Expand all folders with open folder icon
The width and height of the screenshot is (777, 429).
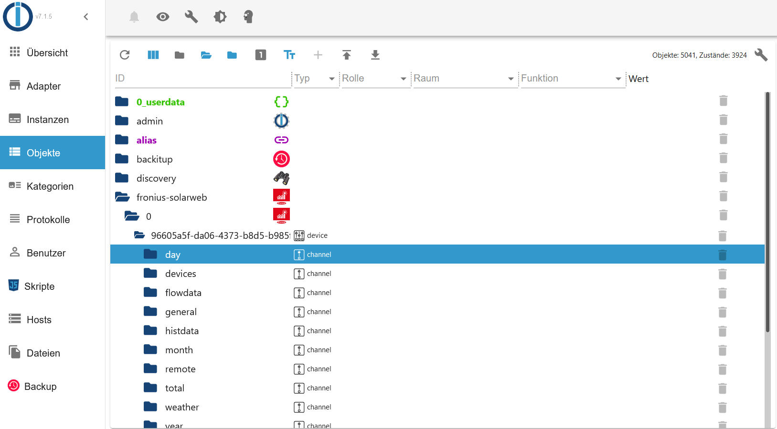coord(206,55)
